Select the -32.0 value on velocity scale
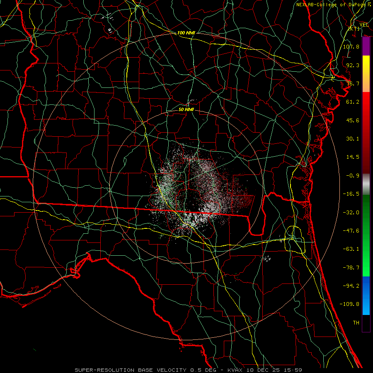This screenshot has height=373, width=373. coord(351,213)
